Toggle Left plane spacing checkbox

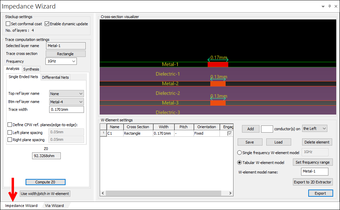click(x=10, y=132)
